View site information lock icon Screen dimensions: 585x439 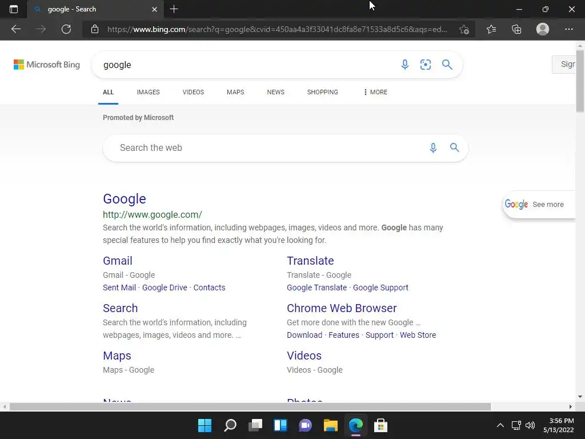click(x=95, y=29)
